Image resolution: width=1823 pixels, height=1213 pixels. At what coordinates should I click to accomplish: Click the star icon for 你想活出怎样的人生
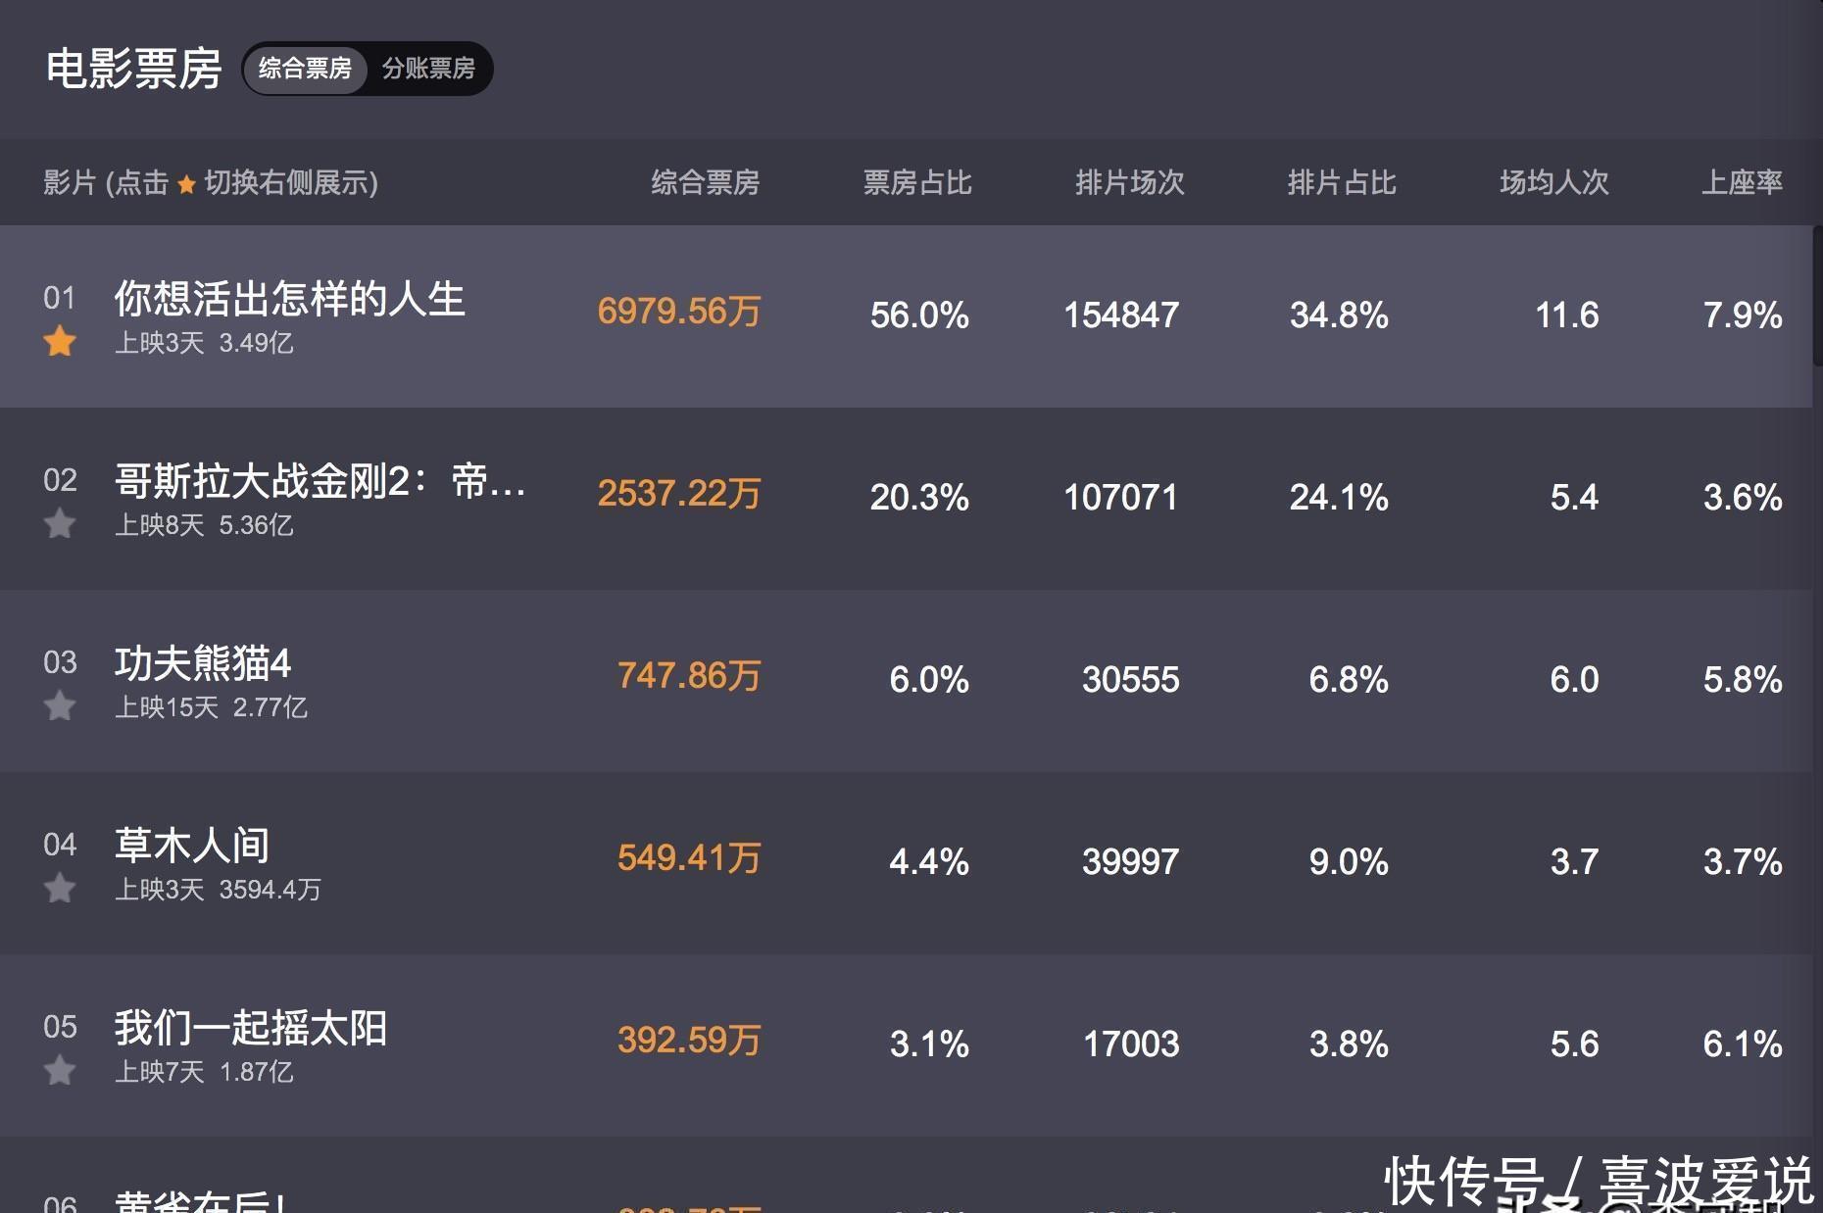click(60, 342)
